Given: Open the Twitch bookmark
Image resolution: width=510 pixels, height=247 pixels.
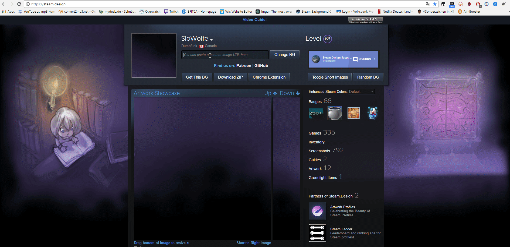Looking at the screenshot, I should click(x=171, y=12).
